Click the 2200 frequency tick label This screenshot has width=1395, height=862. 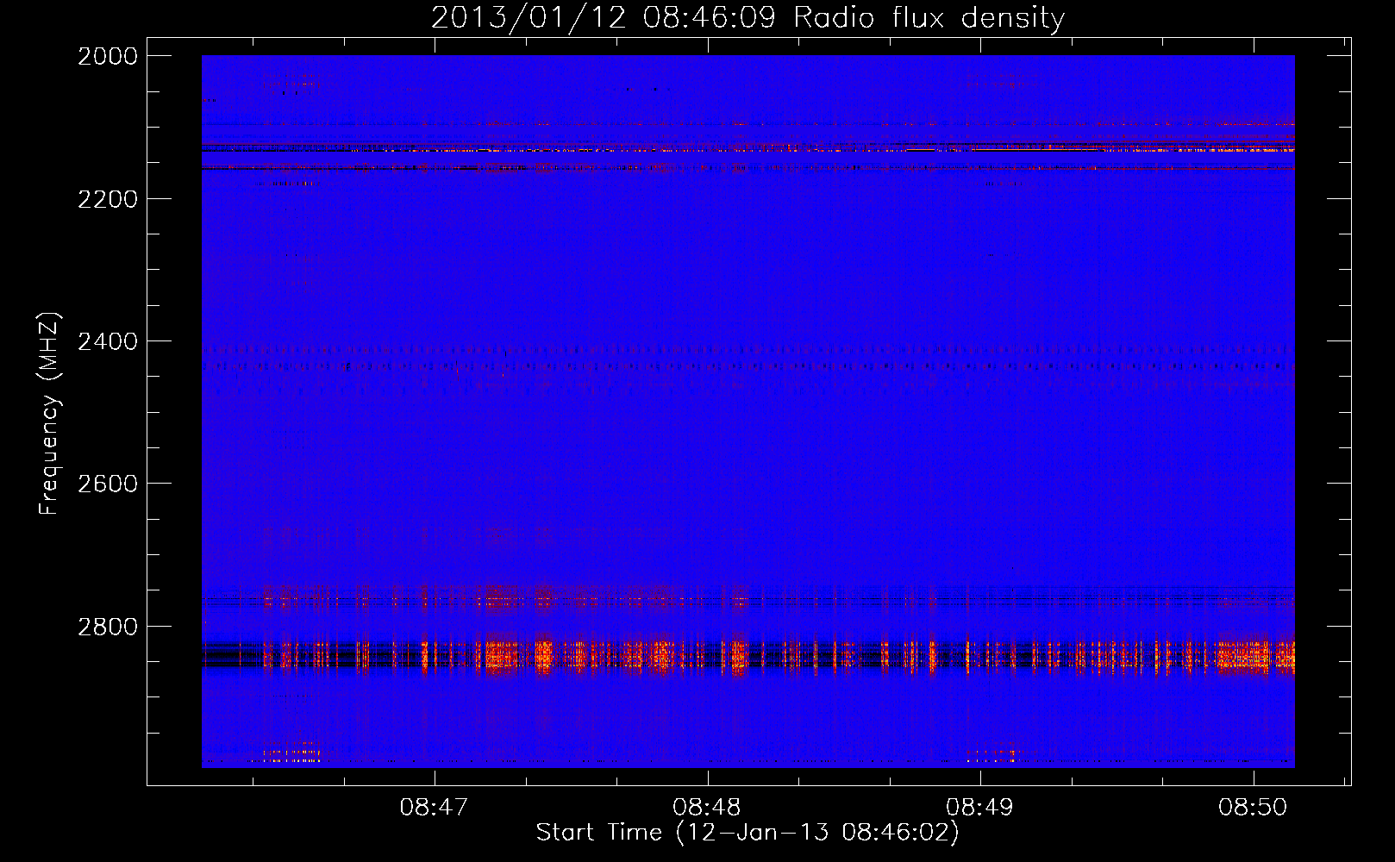(x=108, y=199)
